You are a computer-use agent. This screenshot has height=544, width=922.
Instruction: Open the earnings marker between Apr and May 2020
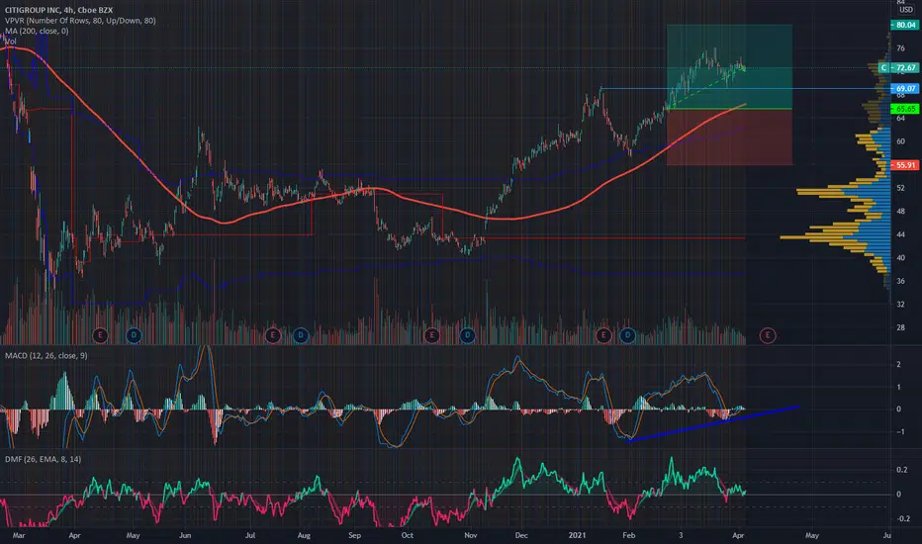[100, 335]
